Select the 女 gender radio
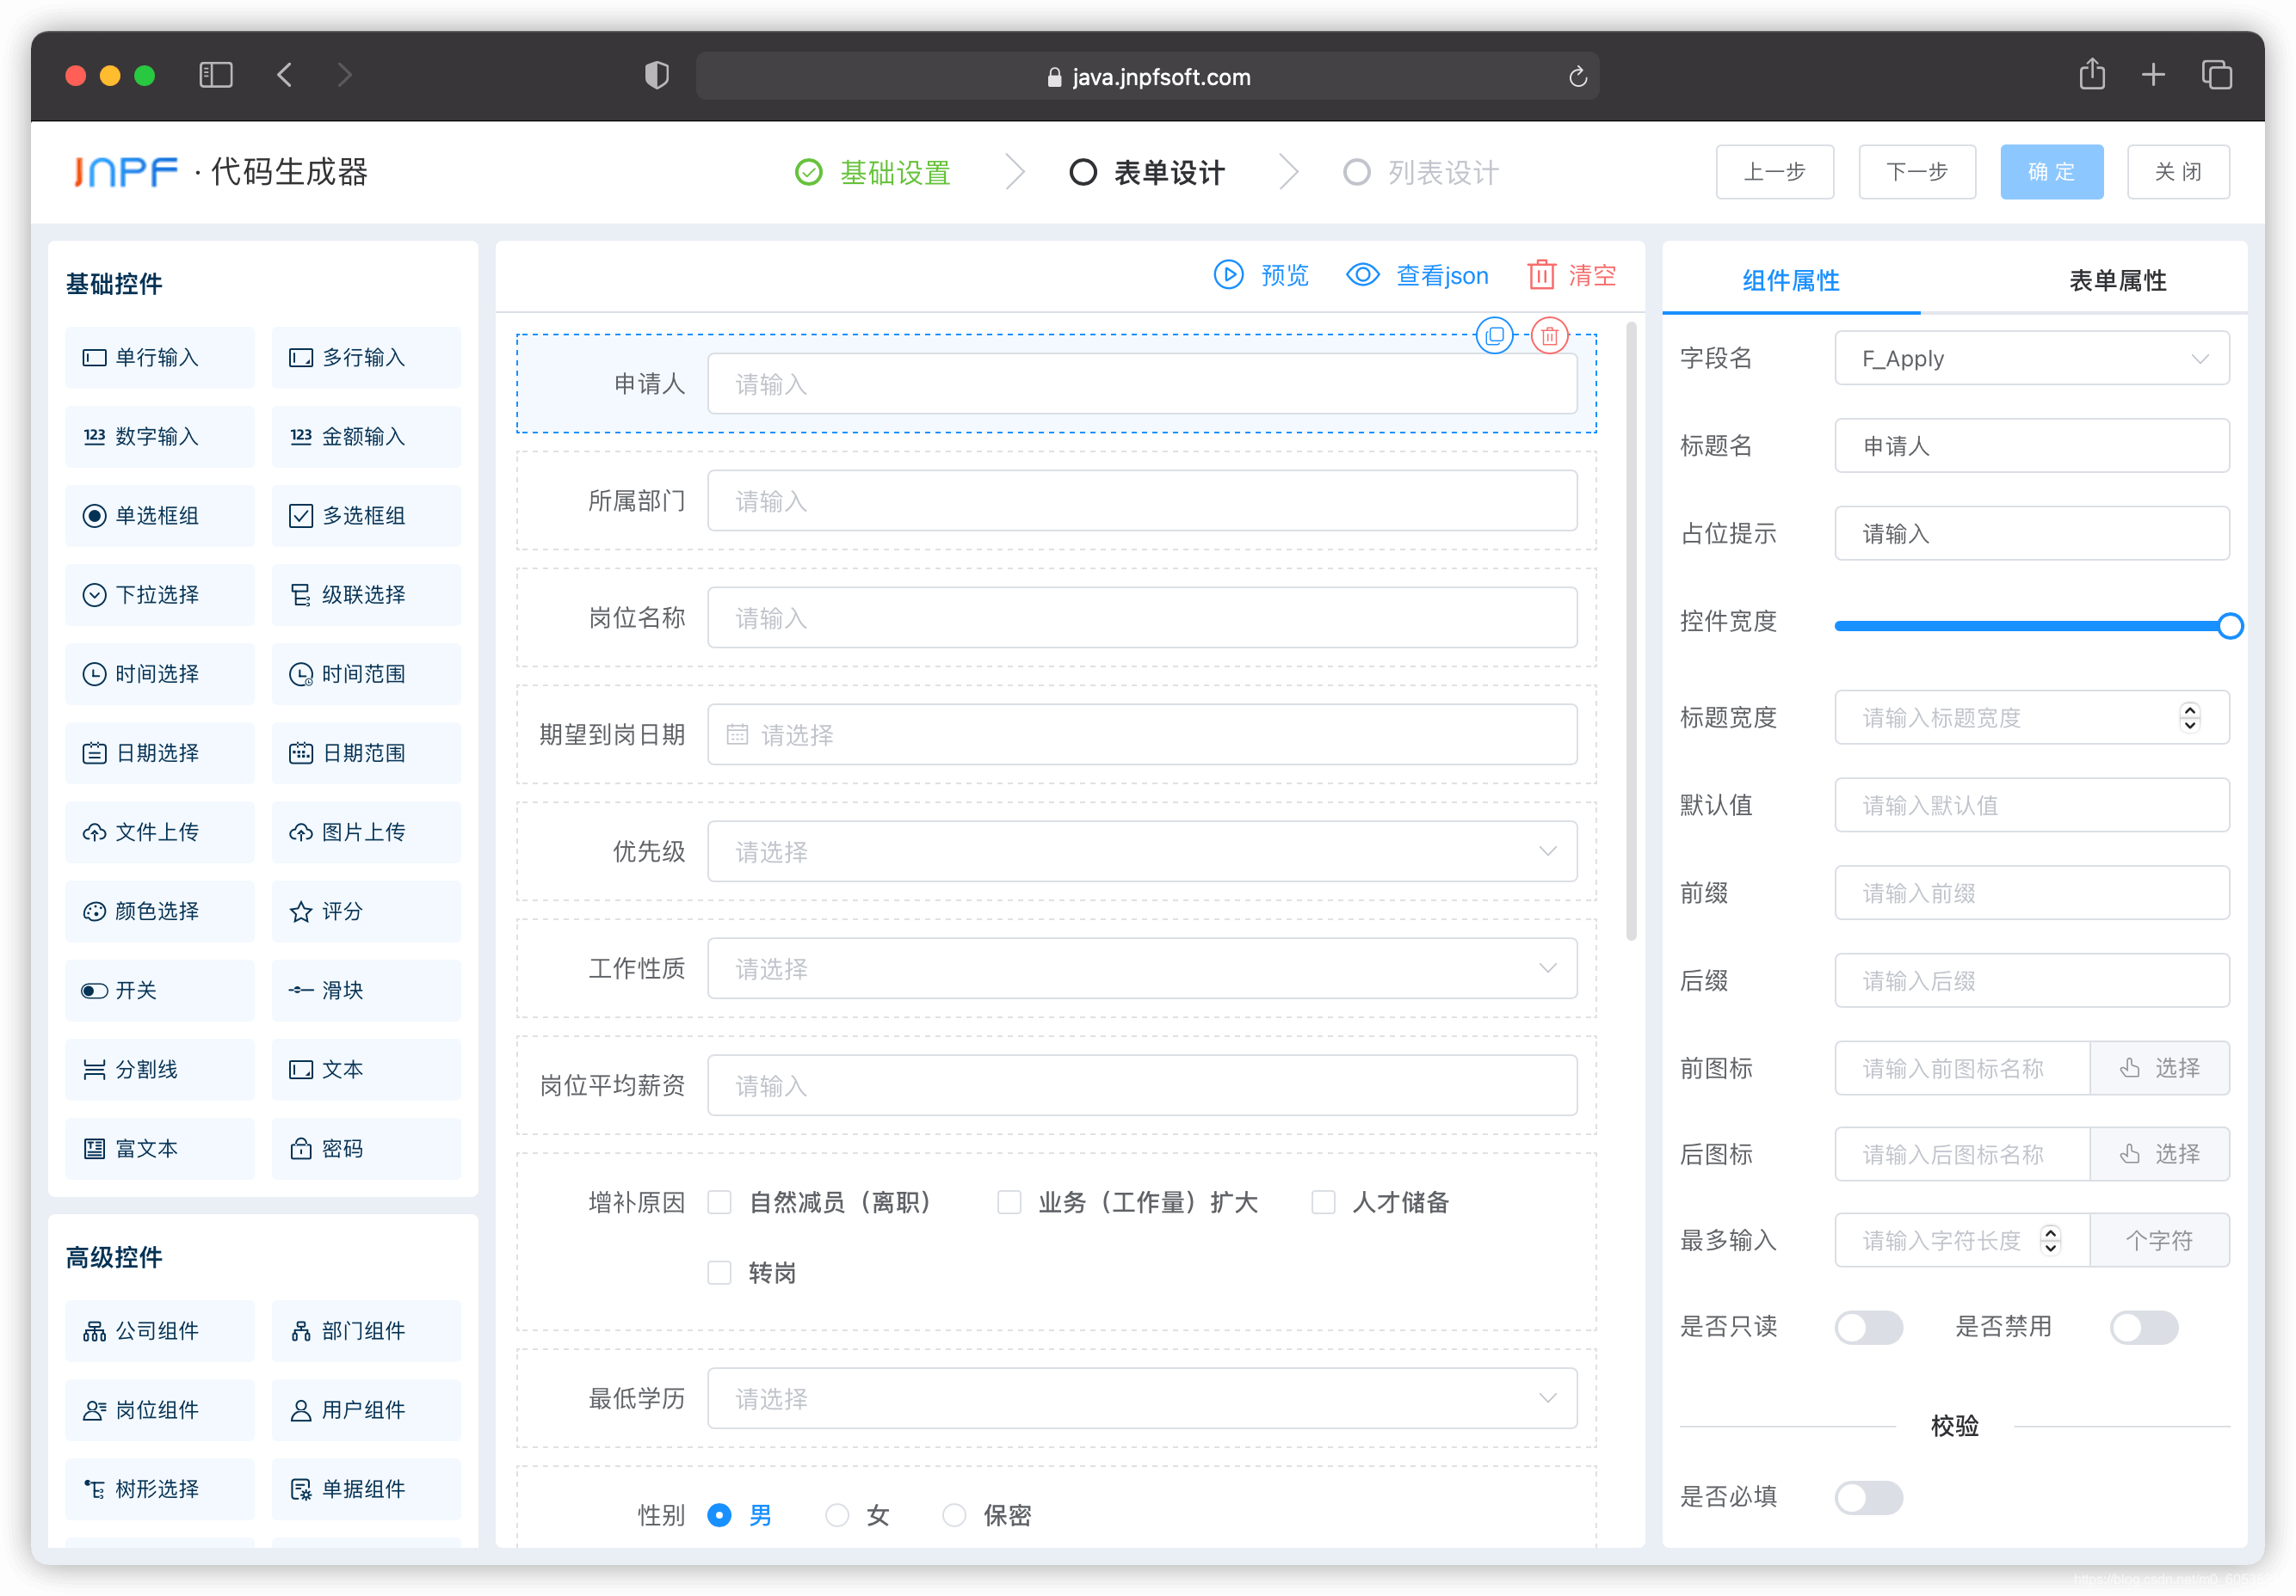The image size is (2296, 1596). point(837,1515)
